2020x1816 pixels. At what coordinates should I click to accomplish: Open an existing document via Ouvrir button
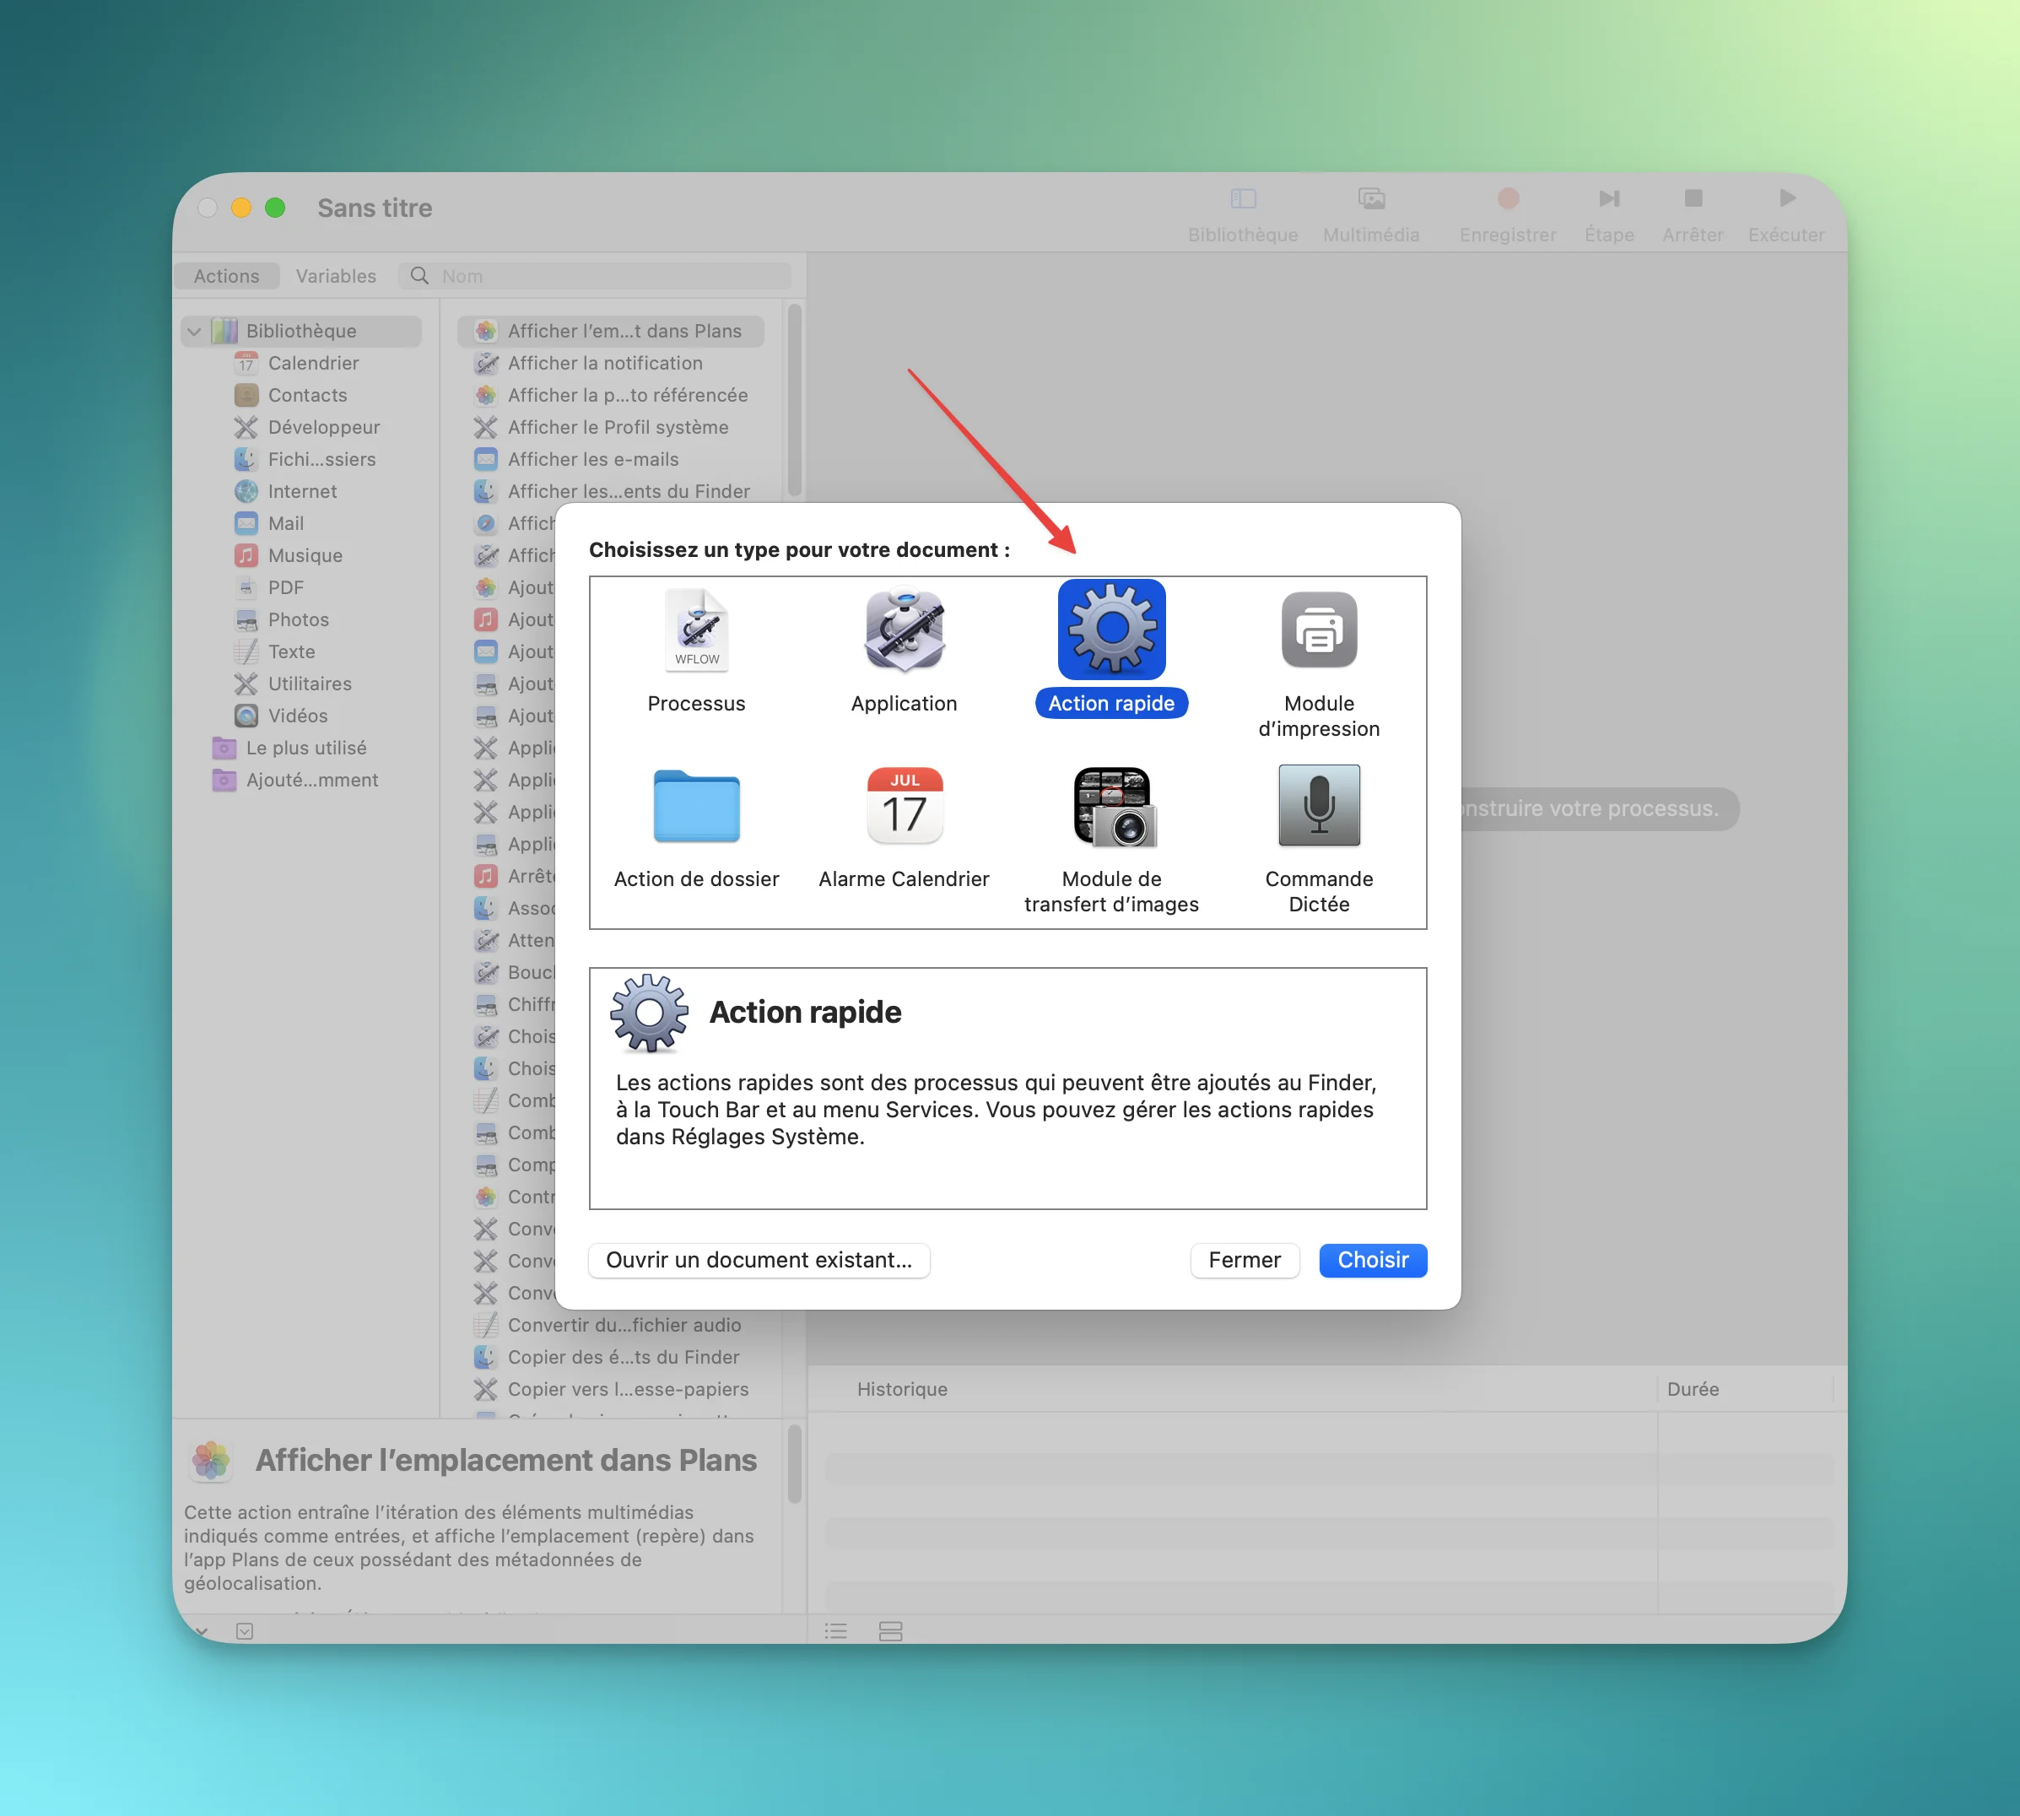coord(758,1259)
